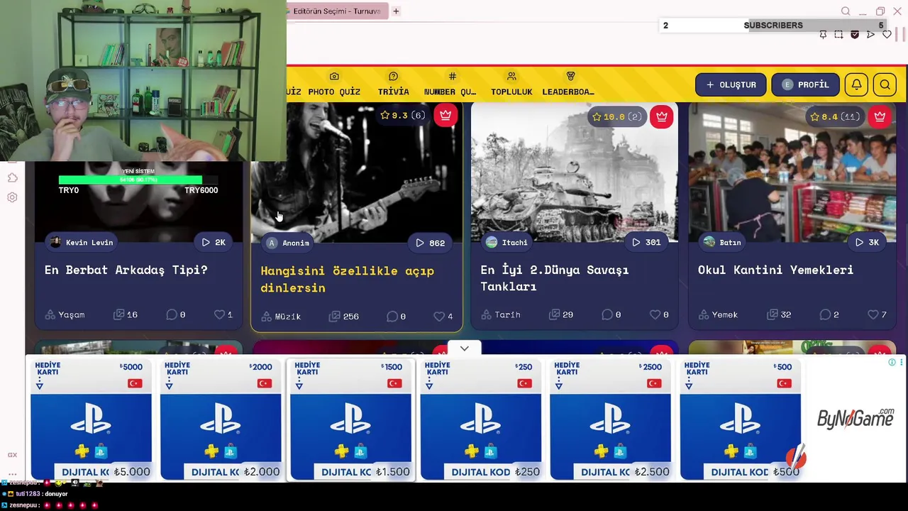Open Batın author profile
The image size is (908, 511).
[x=722, y=243]
